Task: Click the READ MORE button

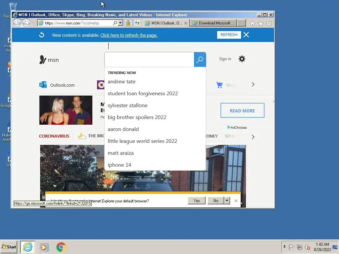Action: tap(242, 110)
